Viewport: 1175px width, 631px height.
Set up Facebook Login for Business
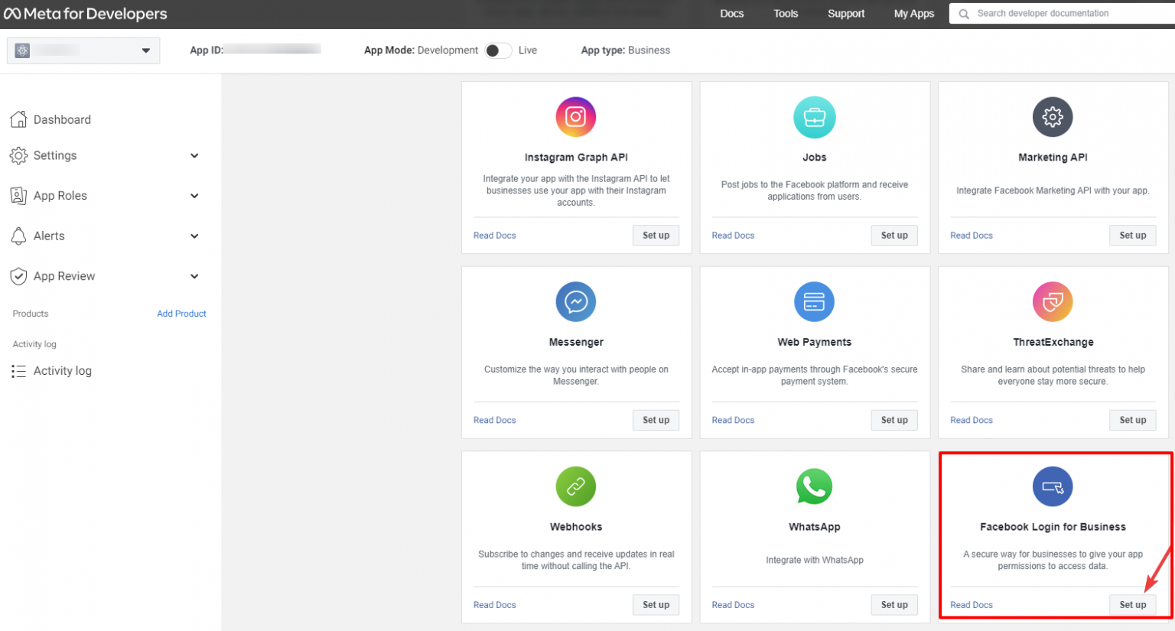[x=1132, y=604]
